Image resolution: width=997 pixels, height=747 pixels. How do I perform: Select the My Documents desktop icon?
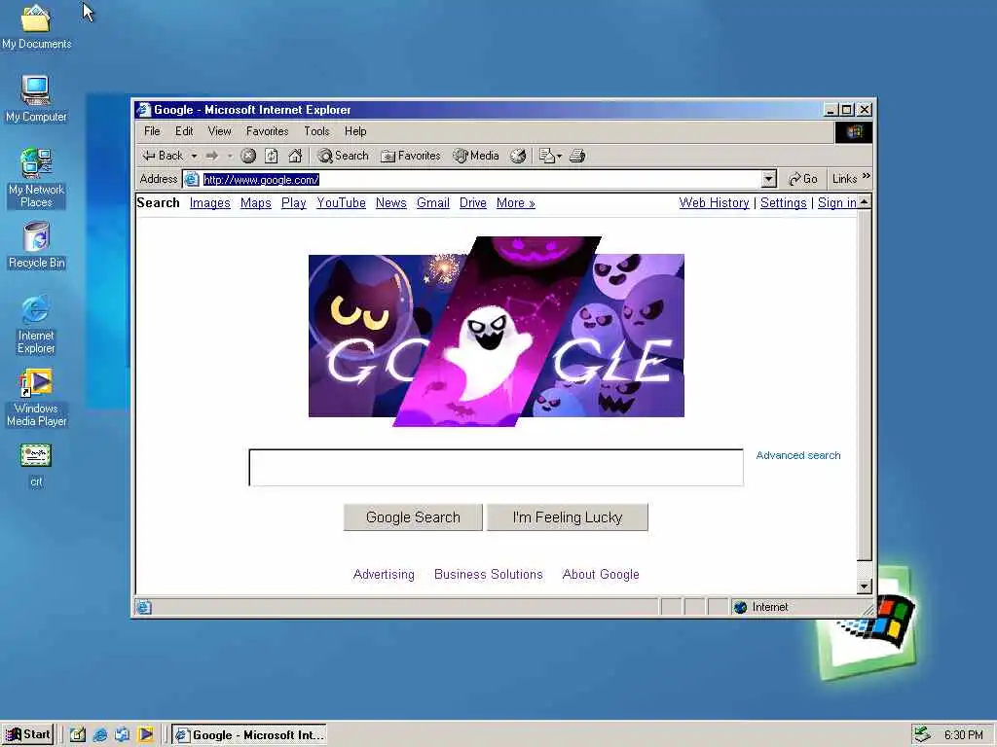point(36,26)
